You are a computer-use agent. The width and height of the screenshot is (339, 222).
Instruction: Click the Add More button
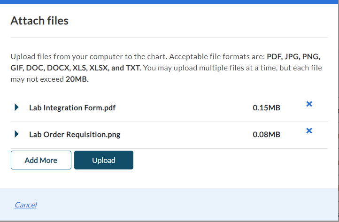[x=41, y=160]
